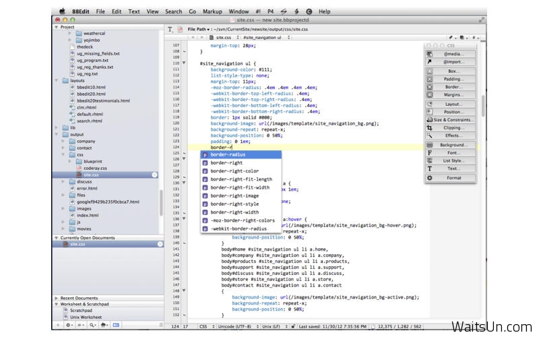Enter full screen using window corner arrows
Viewport: 539px width, 337px height.
[x=481, y=20]
